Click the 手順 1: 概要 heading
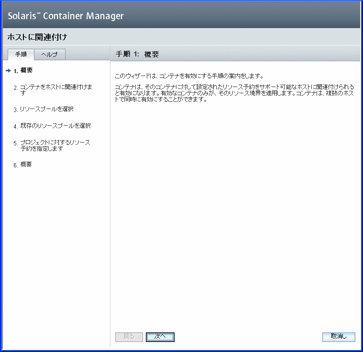Screen dimensions: 363x352 coord(137,54)
